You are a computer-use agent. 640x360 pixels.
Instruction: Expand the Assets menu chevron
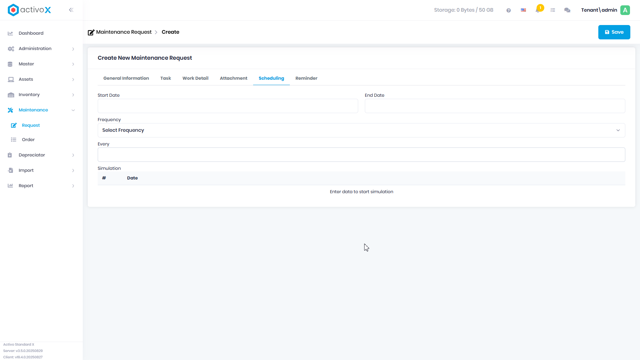(x=73, y=79)
